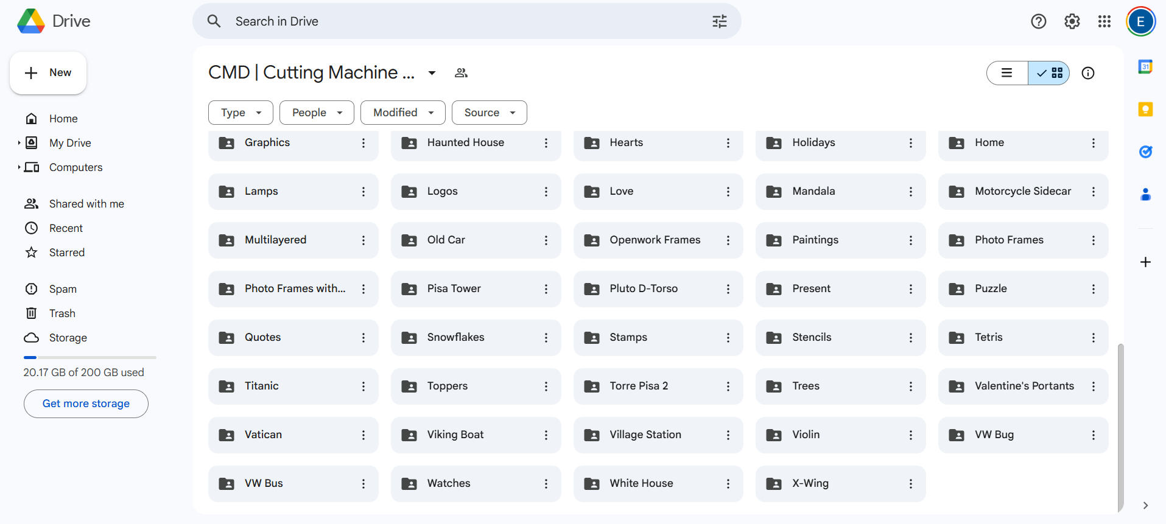1166x524 pixels.
Task: Open more actions for Snowflakes folder
Action: (x=546, y=338)
